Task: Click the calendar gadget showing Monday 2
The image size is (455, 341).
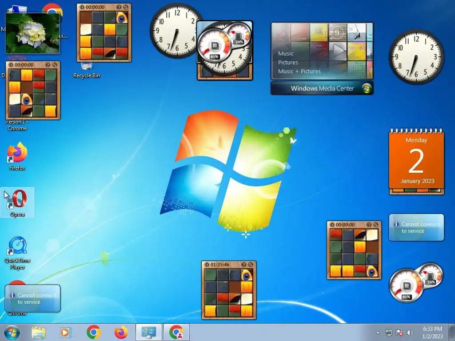Action: tap(416, 159)
